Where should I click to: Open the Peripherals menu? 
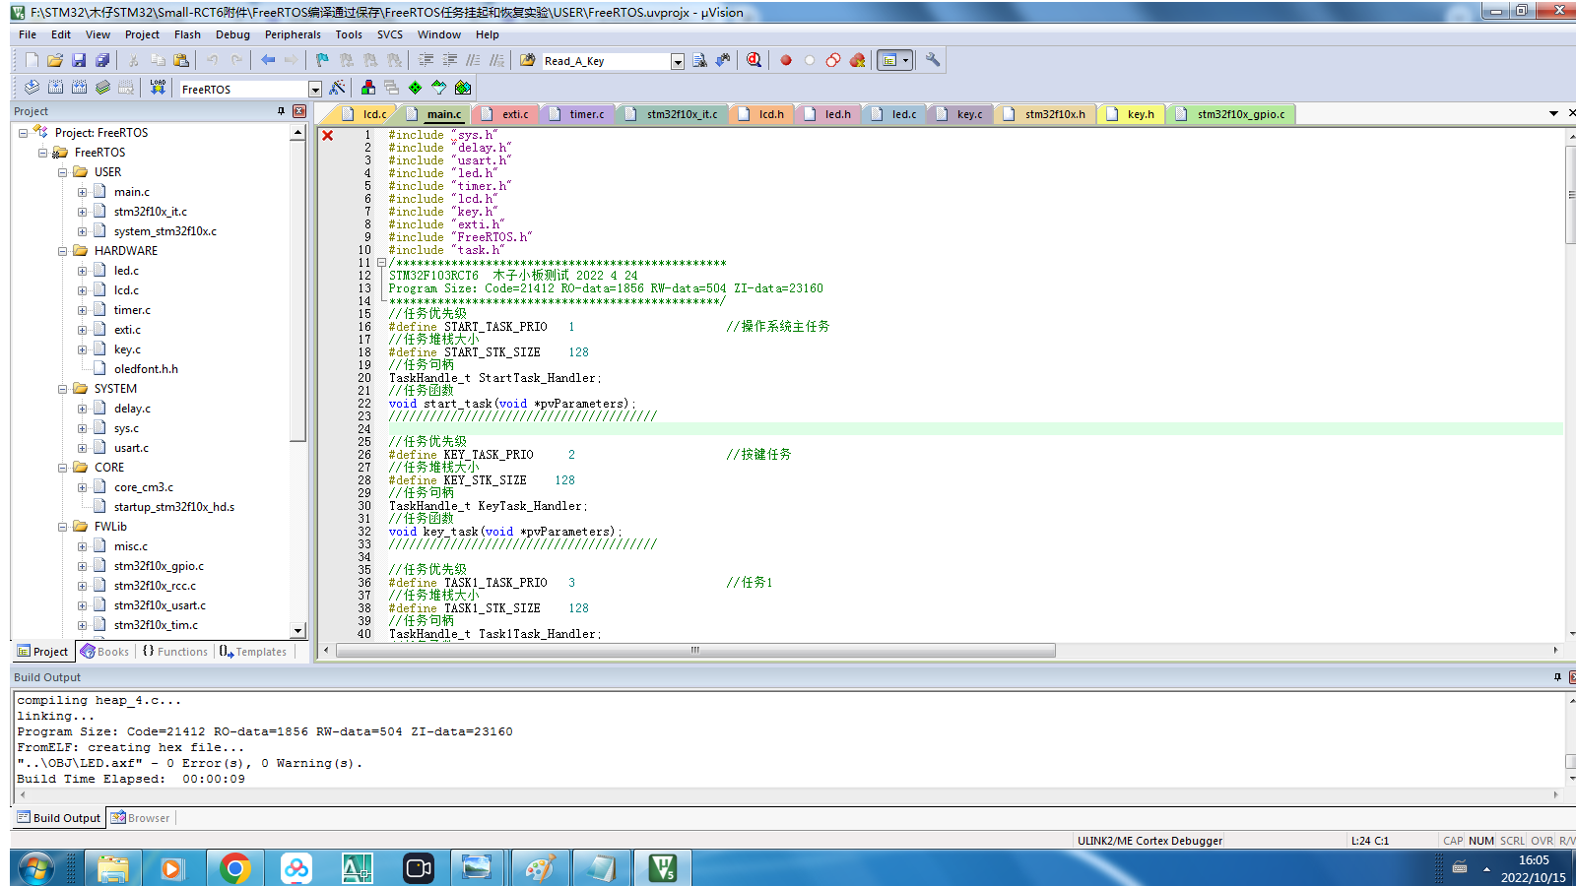[293, 34]
